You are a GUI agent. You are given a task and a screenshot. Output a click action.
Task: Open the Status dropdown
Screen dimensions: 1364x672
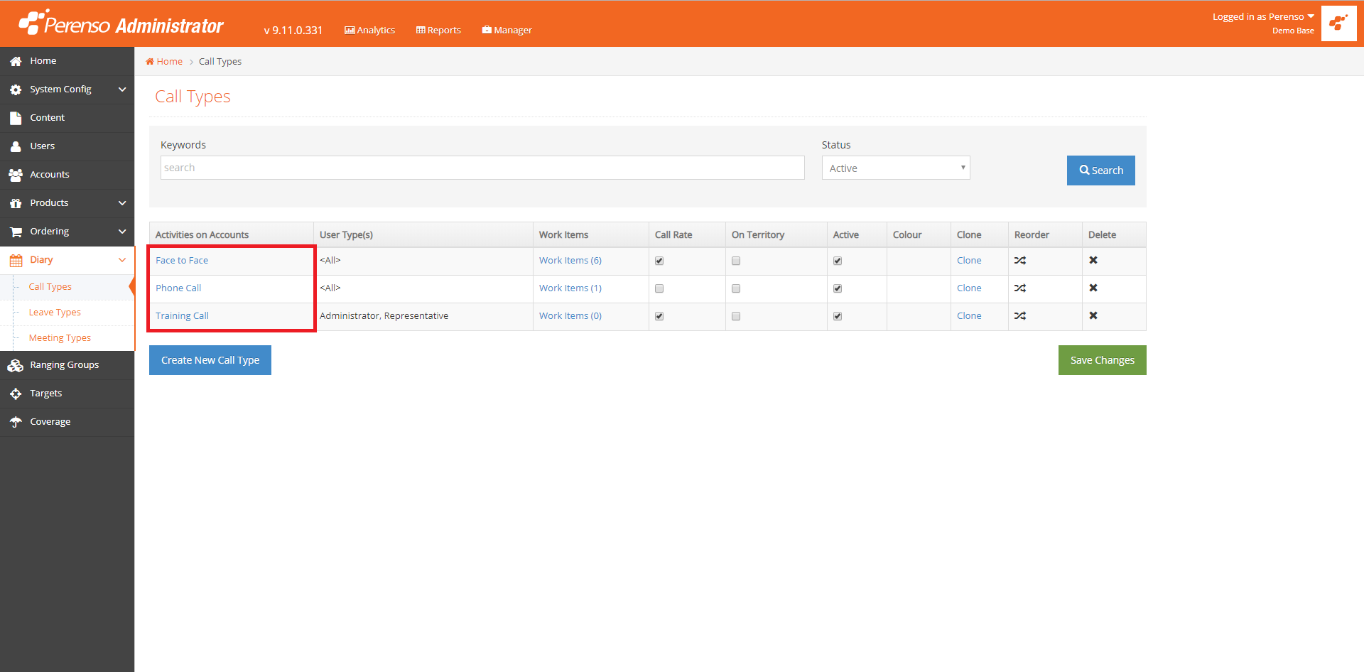click(896, 168)
